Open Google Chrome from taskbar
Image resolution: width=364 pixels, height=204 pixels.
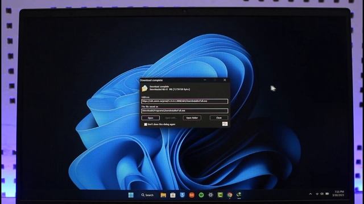point(230,195)
